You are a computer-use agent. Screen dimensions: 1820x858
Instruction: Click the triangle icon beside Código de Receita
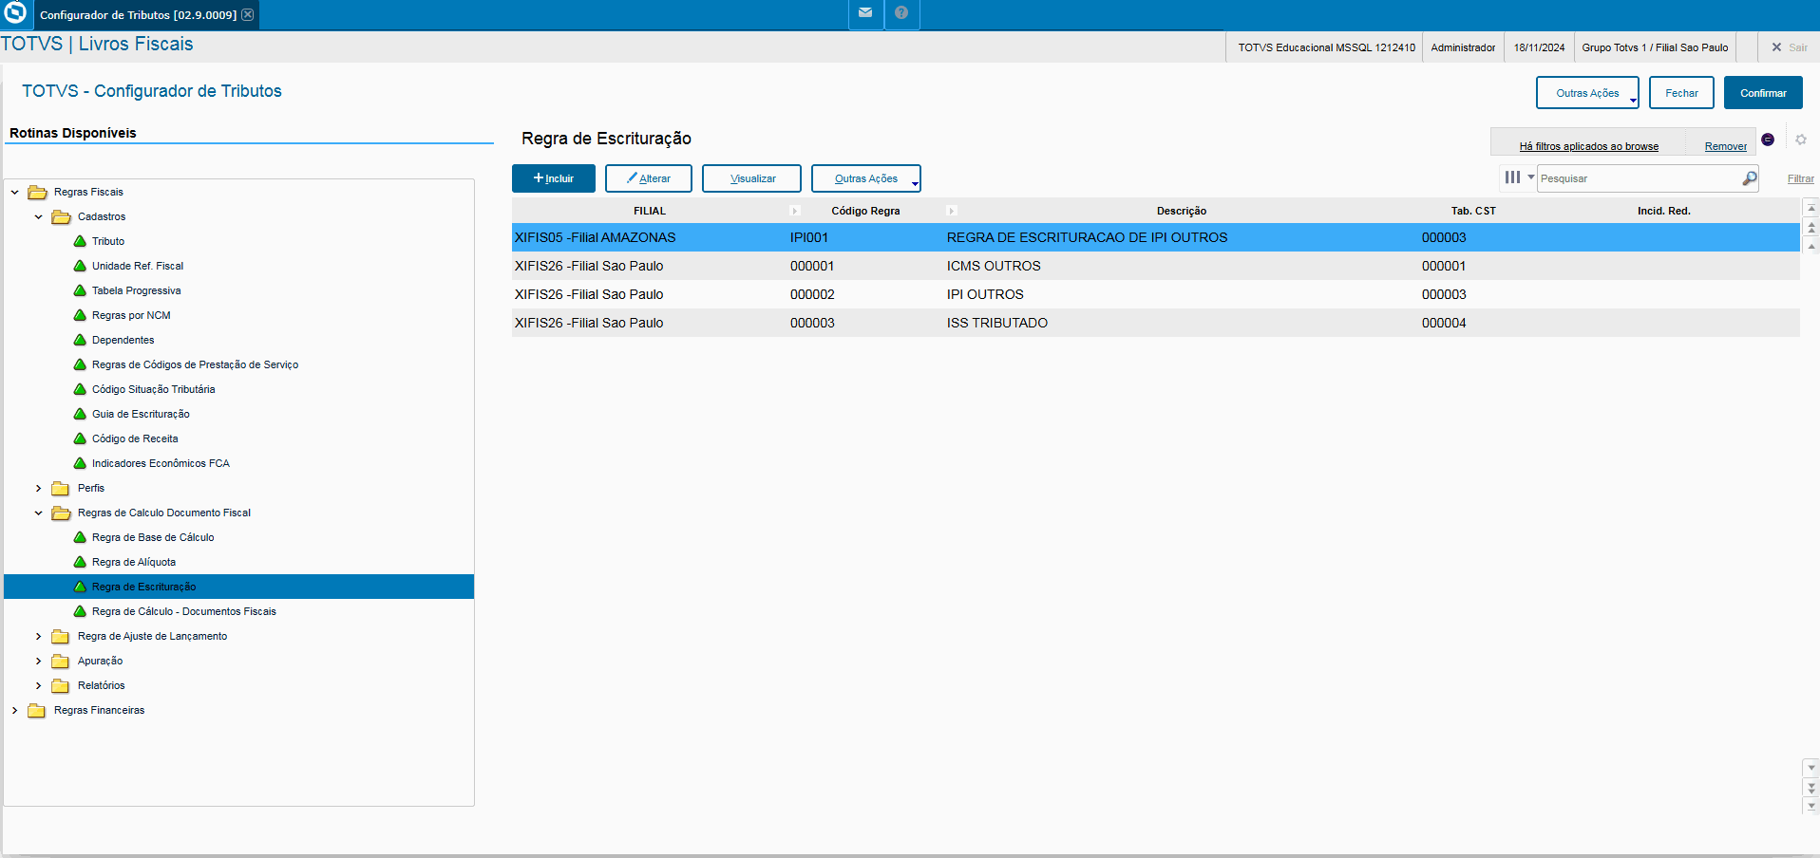click(x=80, y=438)
